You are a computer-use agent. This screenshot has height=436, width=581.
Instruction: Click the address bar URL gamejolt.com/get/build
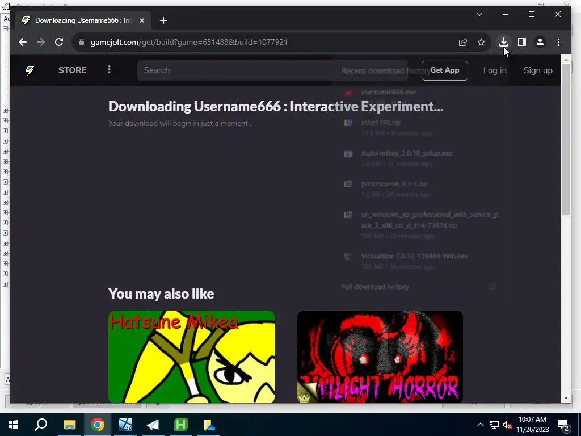click(x=189, y=42)
